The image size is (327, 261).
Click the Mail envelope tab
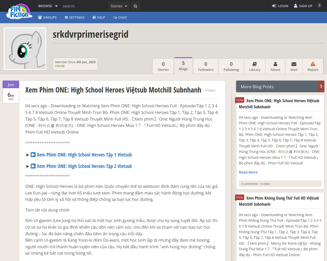[294, 66]
